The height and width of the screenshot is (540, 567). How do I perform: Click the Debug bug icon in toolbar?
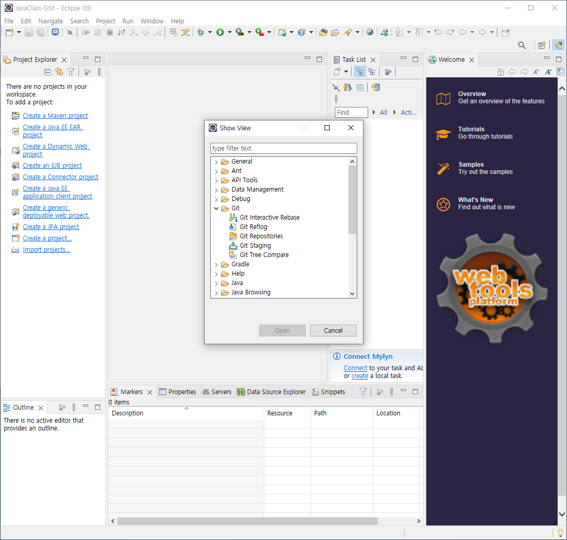201,32
